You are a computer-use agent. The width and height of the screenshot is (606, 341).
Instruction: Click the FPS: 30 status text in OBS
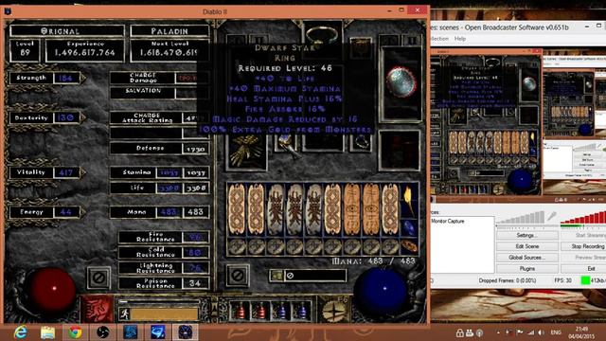tap(562, 280)
